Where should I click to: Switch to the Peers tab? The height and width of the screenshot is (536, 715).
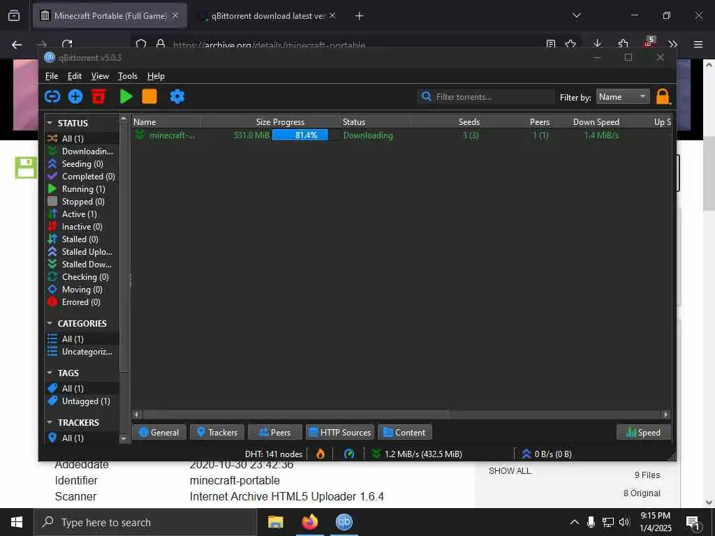(x=275, y=432)
